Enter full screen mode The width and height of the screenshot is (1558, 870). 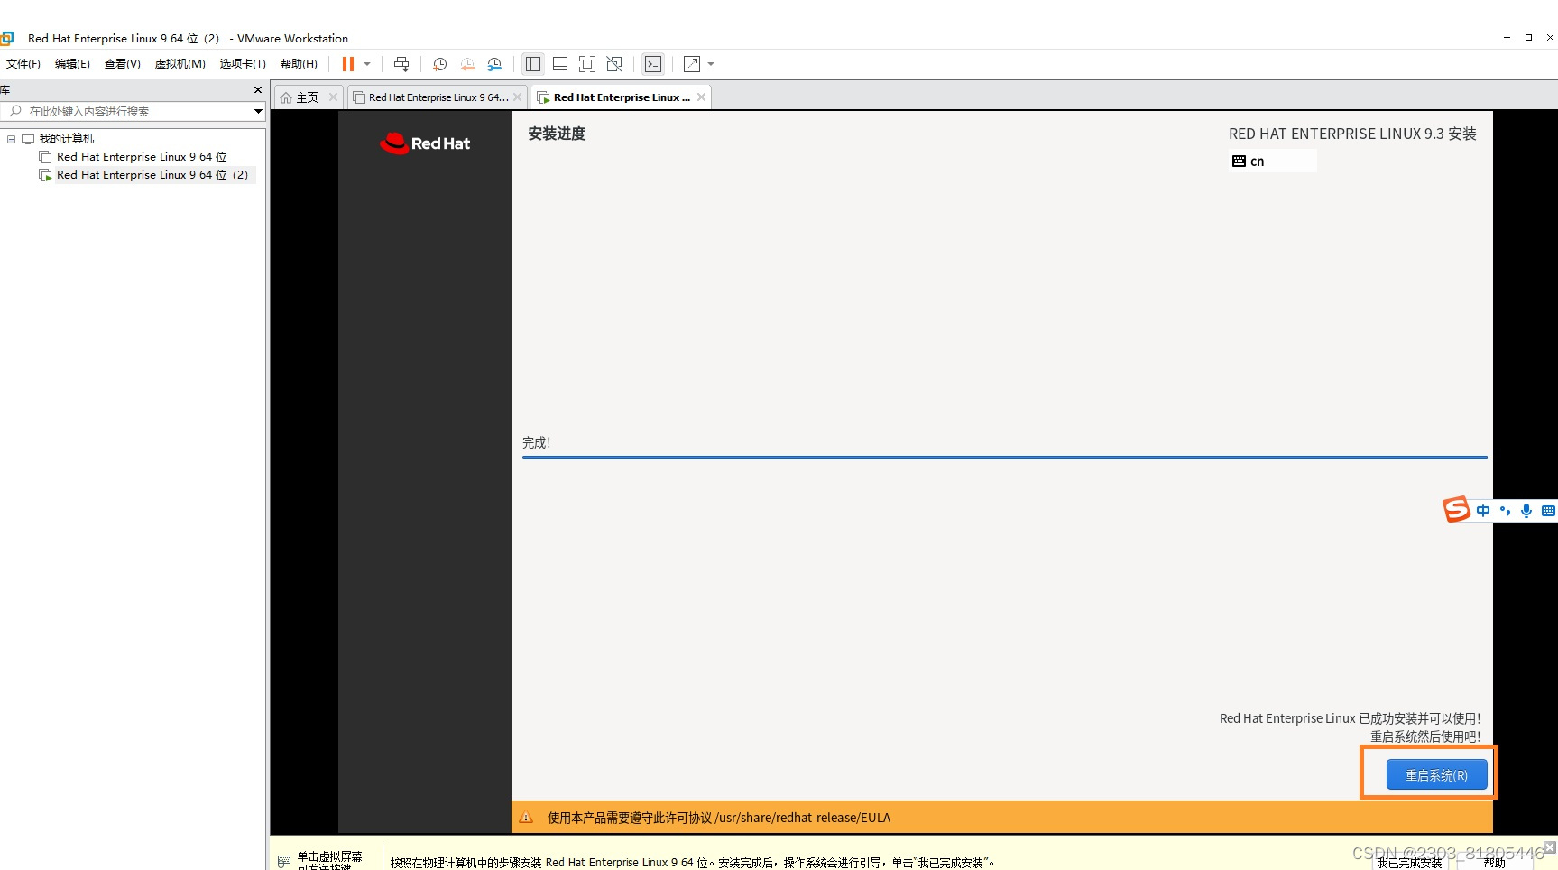pos(587,64)
